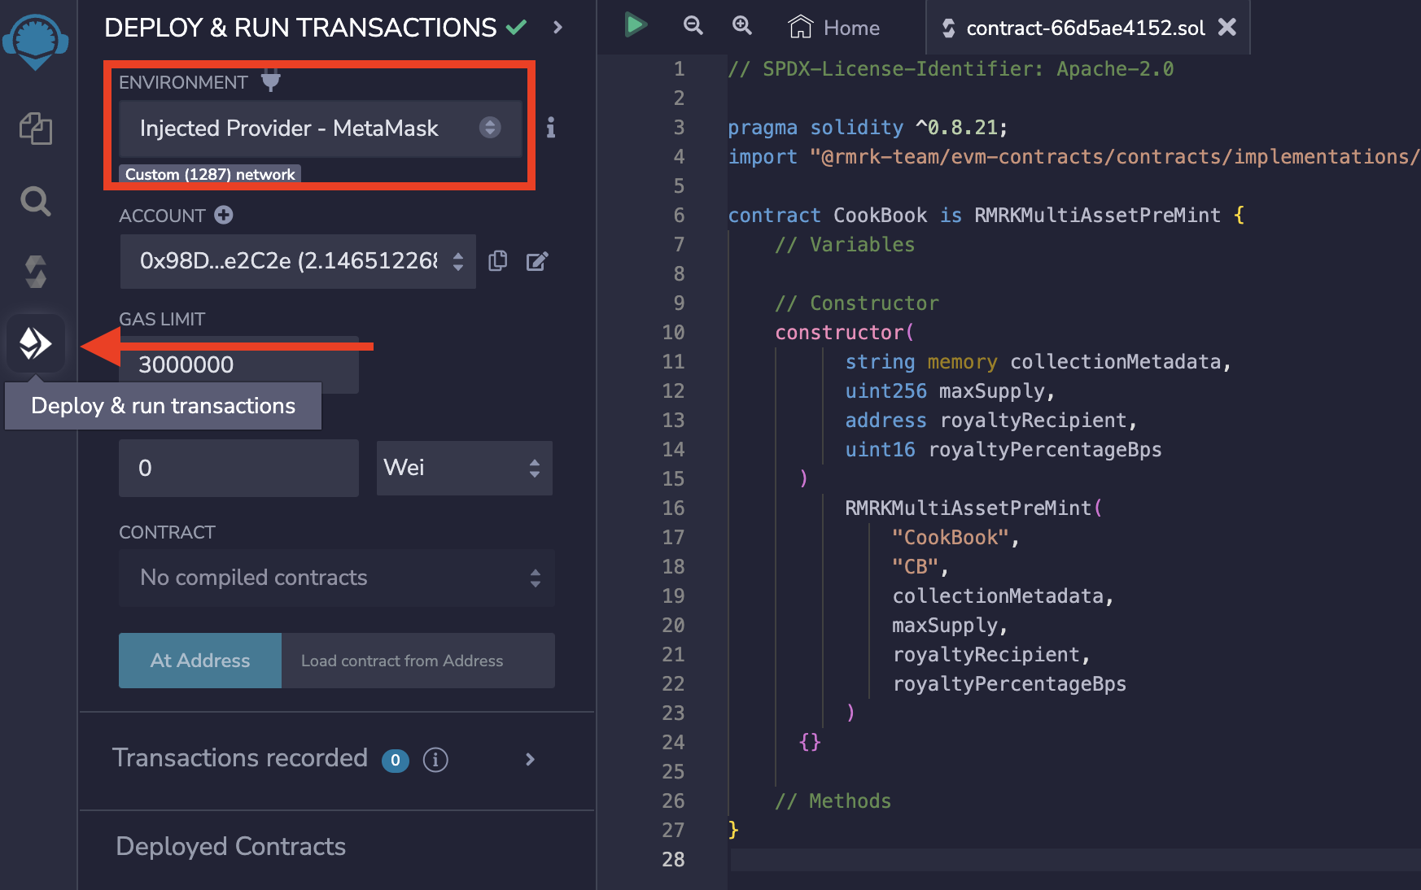Click the Remix logo icon
The width and height of the screenshot is (1421, 890).
pos(36,41)
